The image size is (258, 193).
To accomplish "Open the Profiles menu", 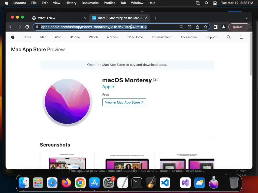I will 109,3.
